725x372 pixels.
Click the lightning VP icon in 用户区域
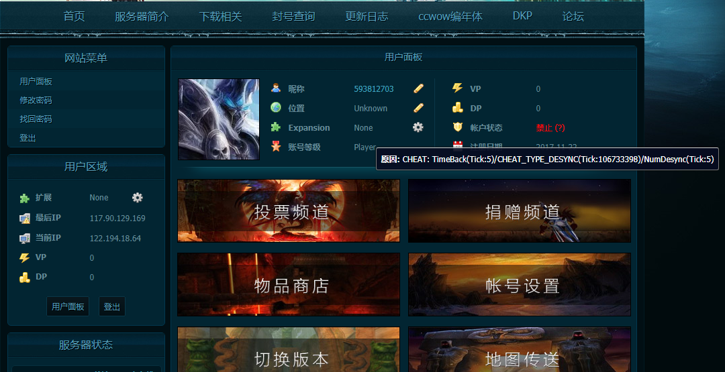click(25, 258)
